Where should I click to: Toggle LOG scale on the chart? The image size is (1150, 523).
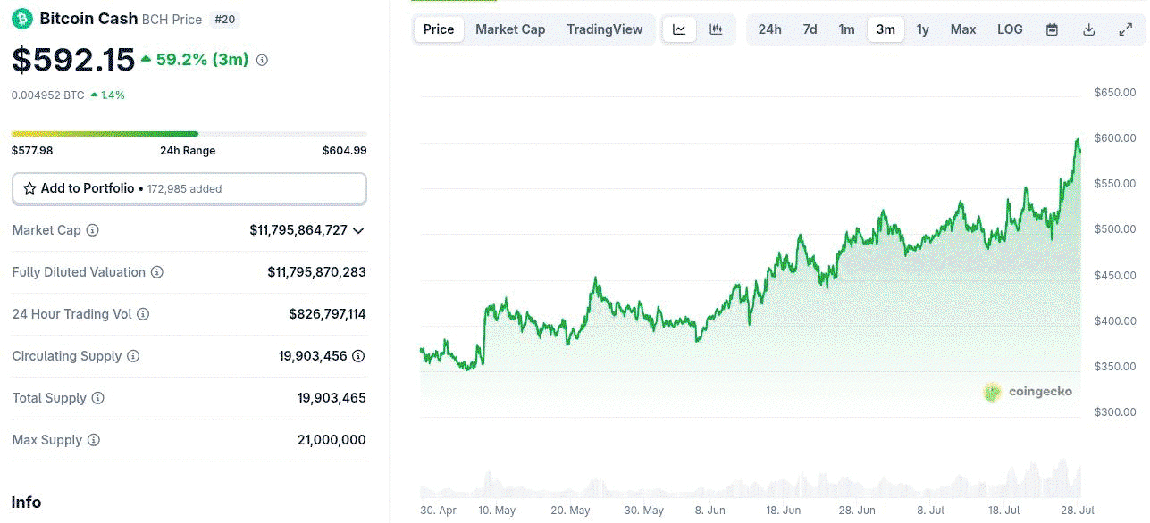1010,29
